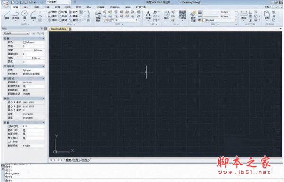Collapse the general (常规) properties section
Screen dimensions: 284x182
coord(43,38)
